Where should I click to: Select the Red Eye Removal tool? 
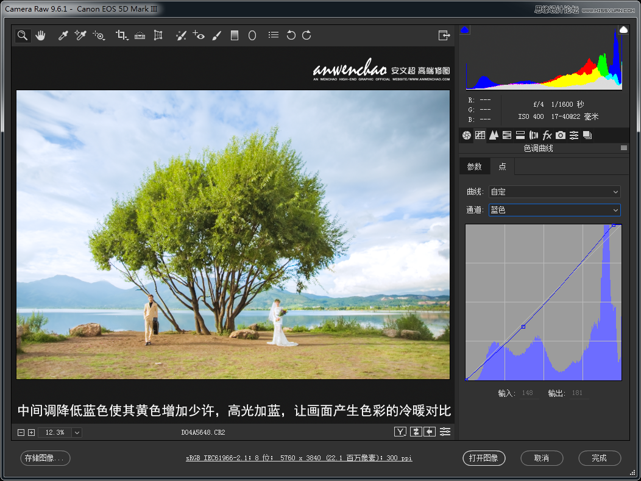point(199,35)
